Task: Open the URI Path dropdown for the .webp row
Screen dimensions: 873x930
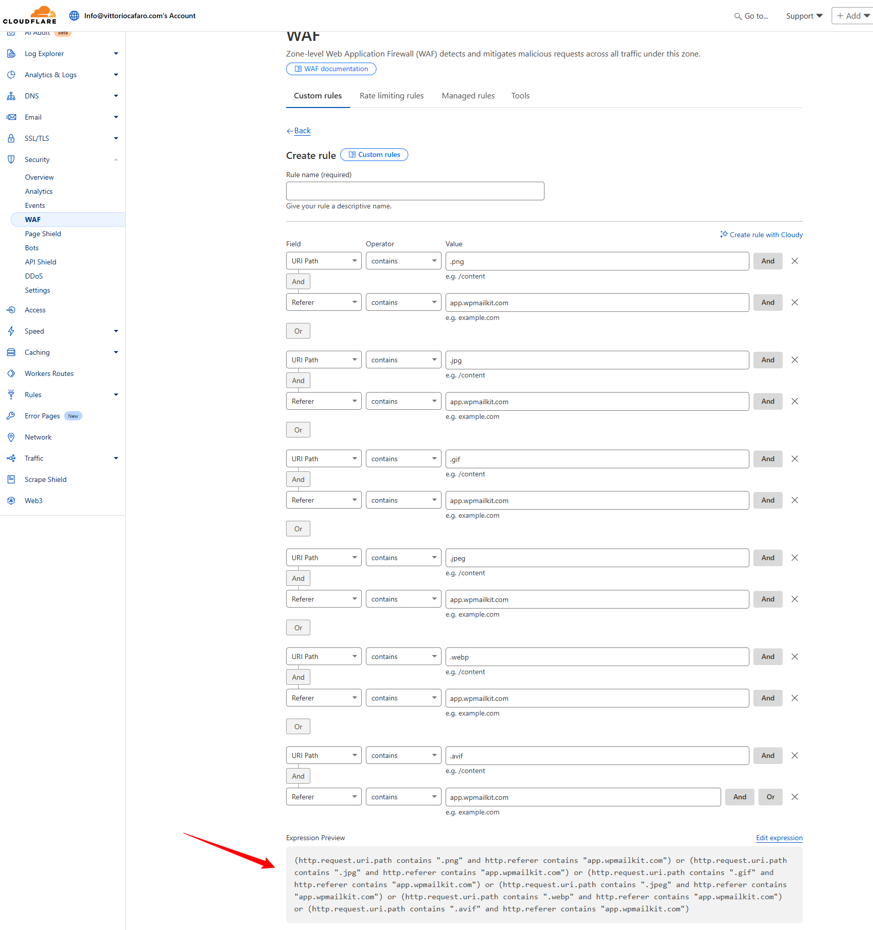Action: (x=323, y=657)
